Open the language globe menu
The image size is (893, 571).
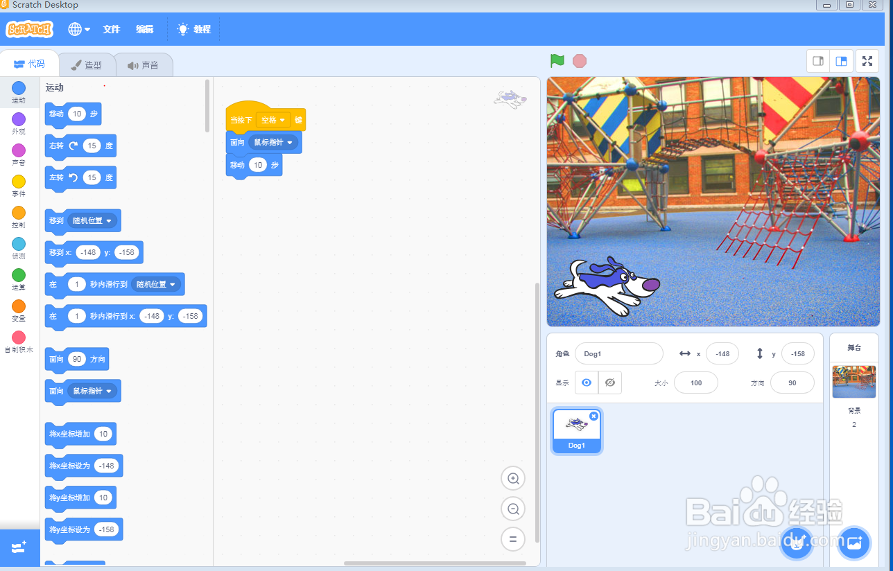[x=79, y=29]
